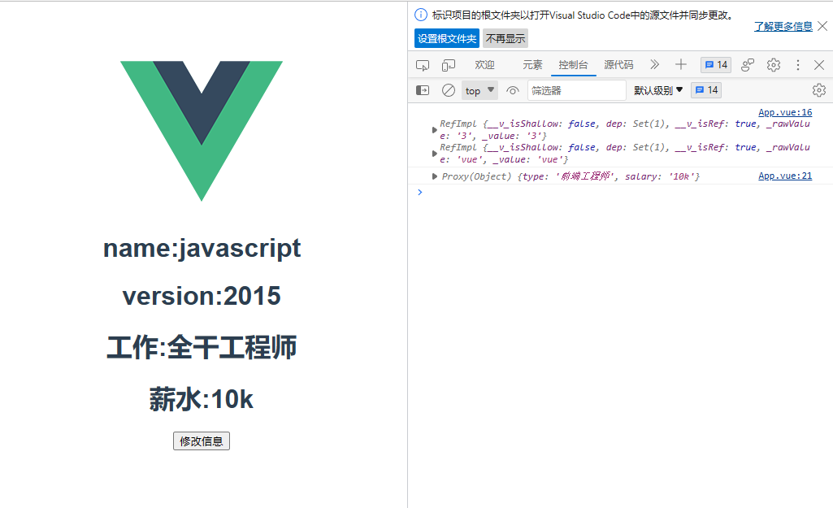Image resolution: width=833 pixels, height=508 pixels.
Task: Switch to the 控制台 tab
Action: pyautogui.click(x=573, y=65)
